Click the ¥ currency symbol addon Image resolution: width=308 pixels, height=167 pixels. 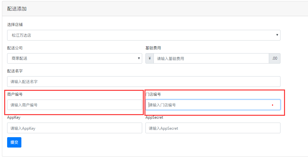(x=150, y=58)
